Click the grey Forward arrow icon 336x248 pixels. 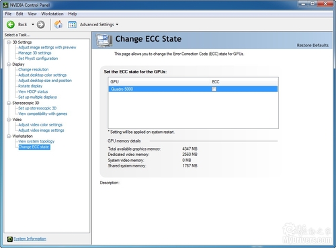click(x=40, y=24)
